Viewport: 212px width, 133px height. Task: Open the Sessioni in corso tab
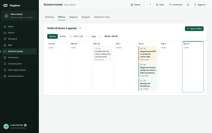[x=102, y=17]
